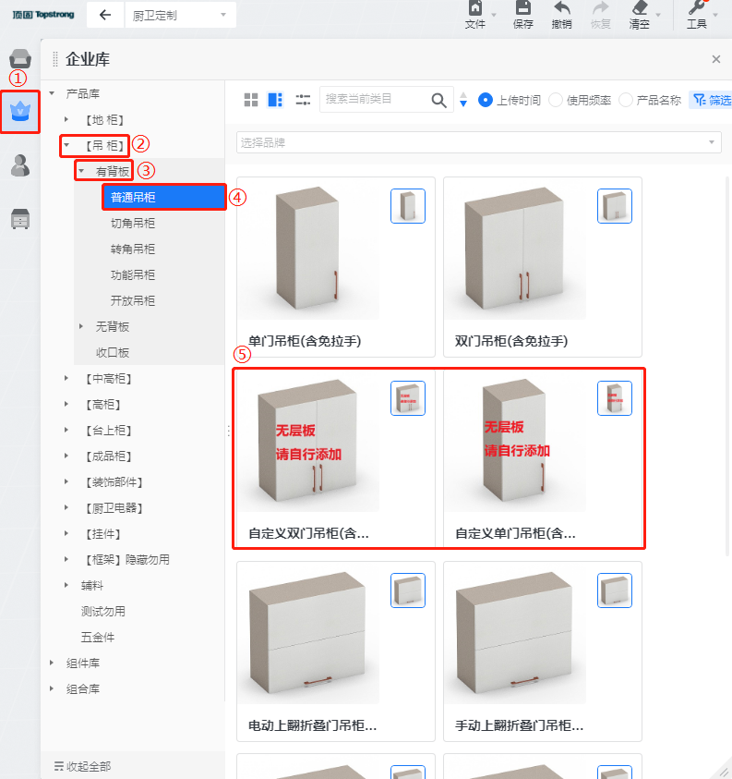Select 五金件 in the tree

click(x=98, y=637)
